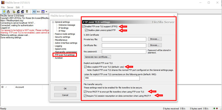This screenshot has width=222, height=110.
Task: Click the red NAT router warning line
Action: (25, 30)
